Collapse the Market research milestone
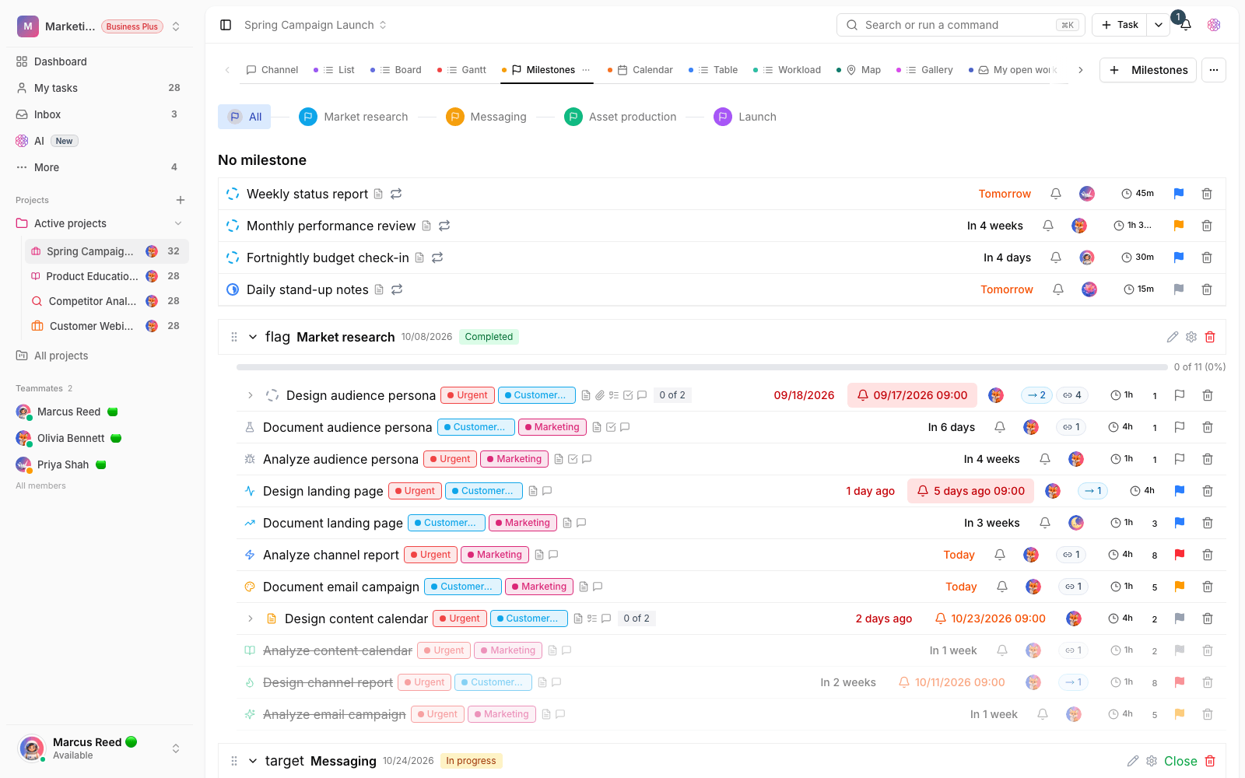 [x=253, y=337]
